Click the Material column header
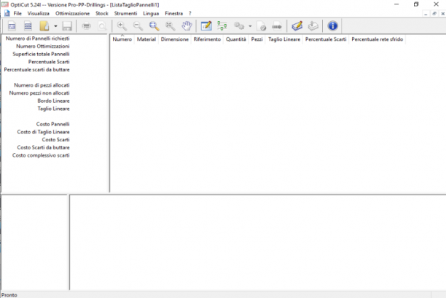446x298 pixels. click(146, 39)
